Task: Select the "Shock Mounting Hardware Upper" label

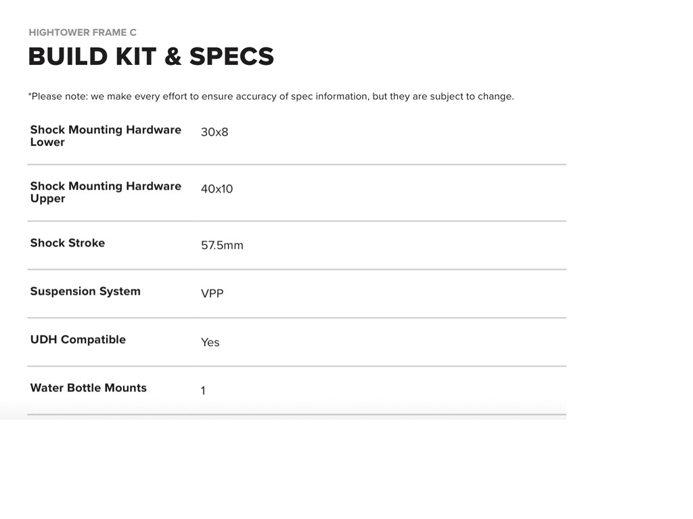Action: point(106,192)
